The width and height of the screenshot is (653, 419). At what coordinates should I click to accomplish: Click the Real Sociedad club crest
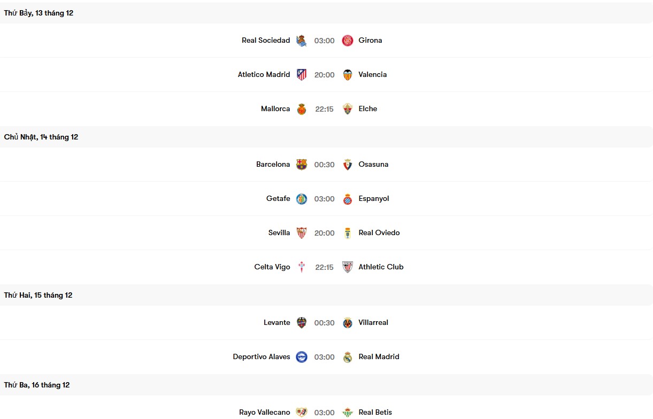(x=302, y=41)
